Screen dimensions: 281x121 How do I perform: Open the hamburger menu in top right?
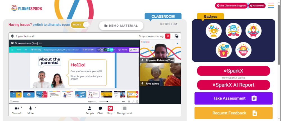(271, 5)
